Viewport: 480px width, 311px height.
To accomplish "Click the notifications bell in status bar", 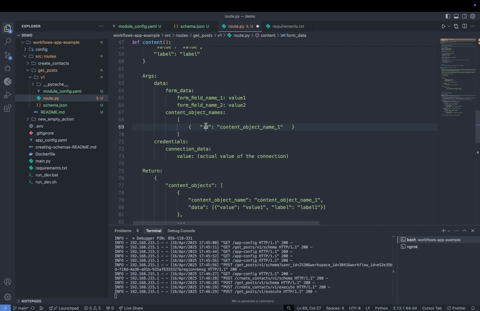I will click(x=473, y=308).
